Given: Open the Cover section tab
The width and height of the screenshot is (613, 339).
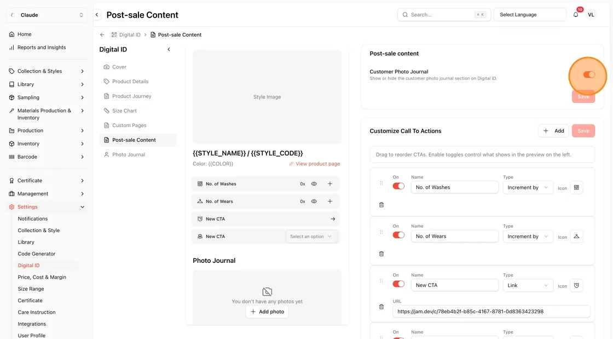Looking at the screenshot, I should [137, 67].
